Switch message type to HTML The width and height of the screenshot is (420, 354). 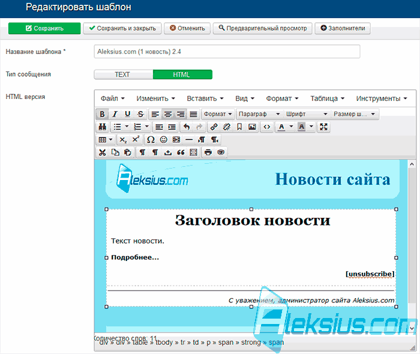coord(182,74)
